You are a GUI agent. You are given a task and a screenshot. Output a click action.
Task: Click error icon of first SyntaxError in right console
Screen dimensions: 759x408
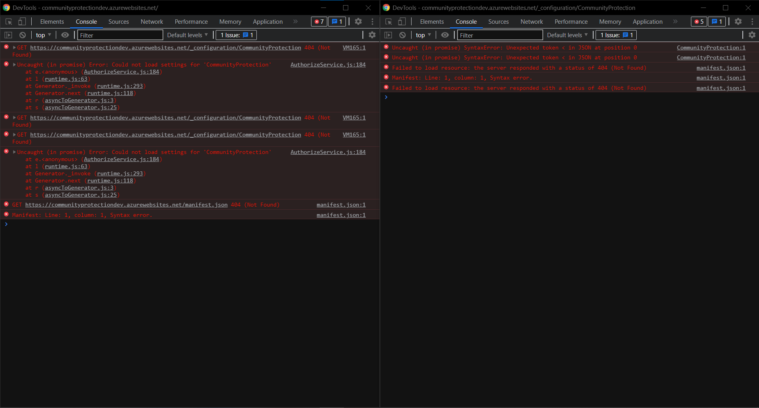[386, 47]
